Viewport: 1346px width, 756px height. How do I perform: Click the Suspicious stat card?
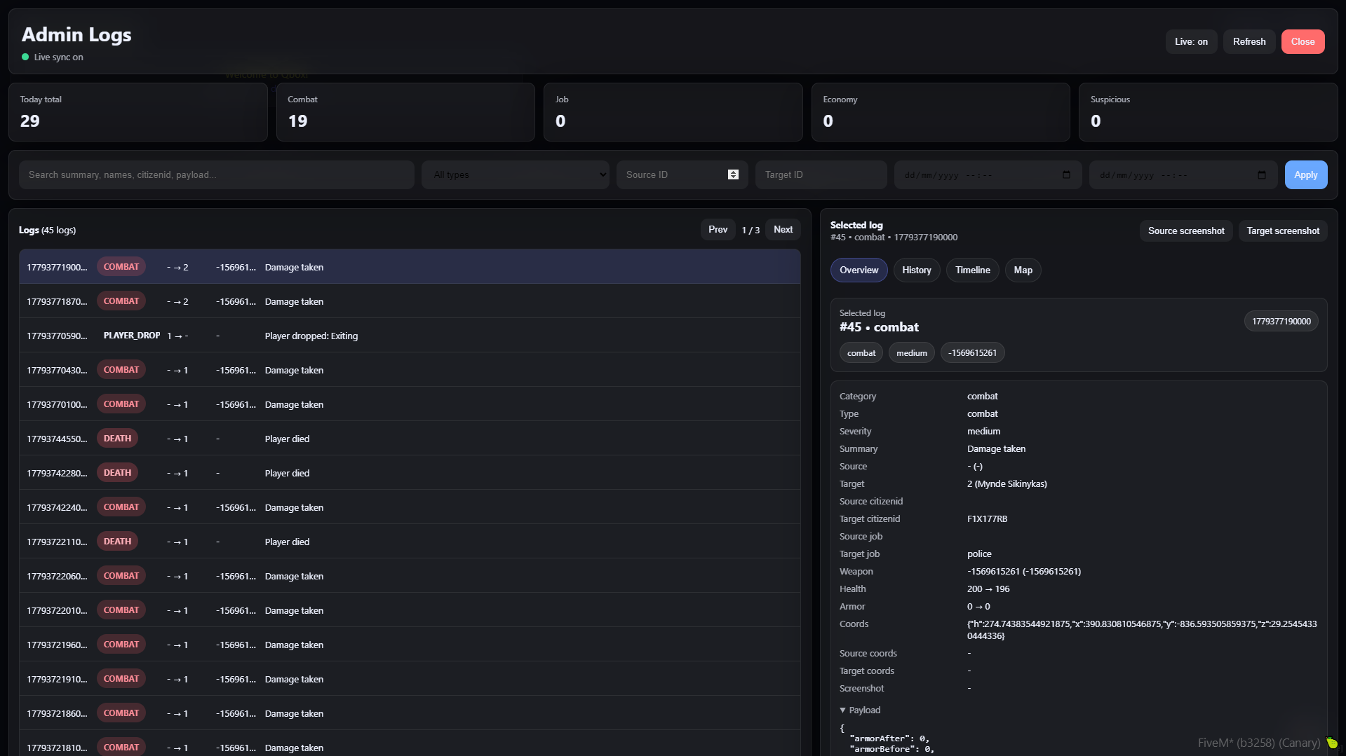point(1208,112)
